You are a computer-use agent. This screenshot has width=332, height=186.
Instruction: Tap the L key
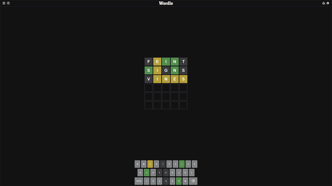click(x=191, y=172)
